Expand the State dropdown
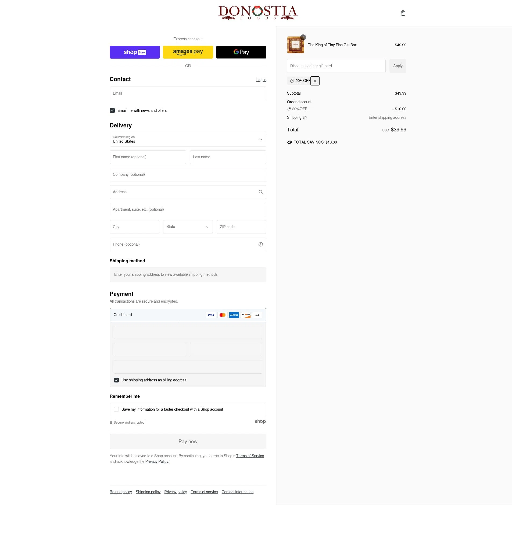This screenshot has height=544, width=512. pos(188,227)
